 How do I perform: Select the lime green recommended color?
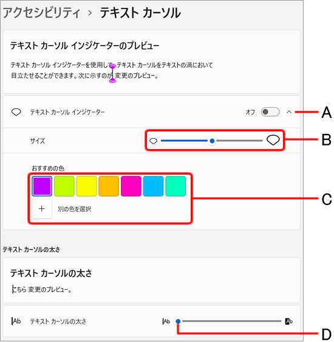[x=64, y=186]
